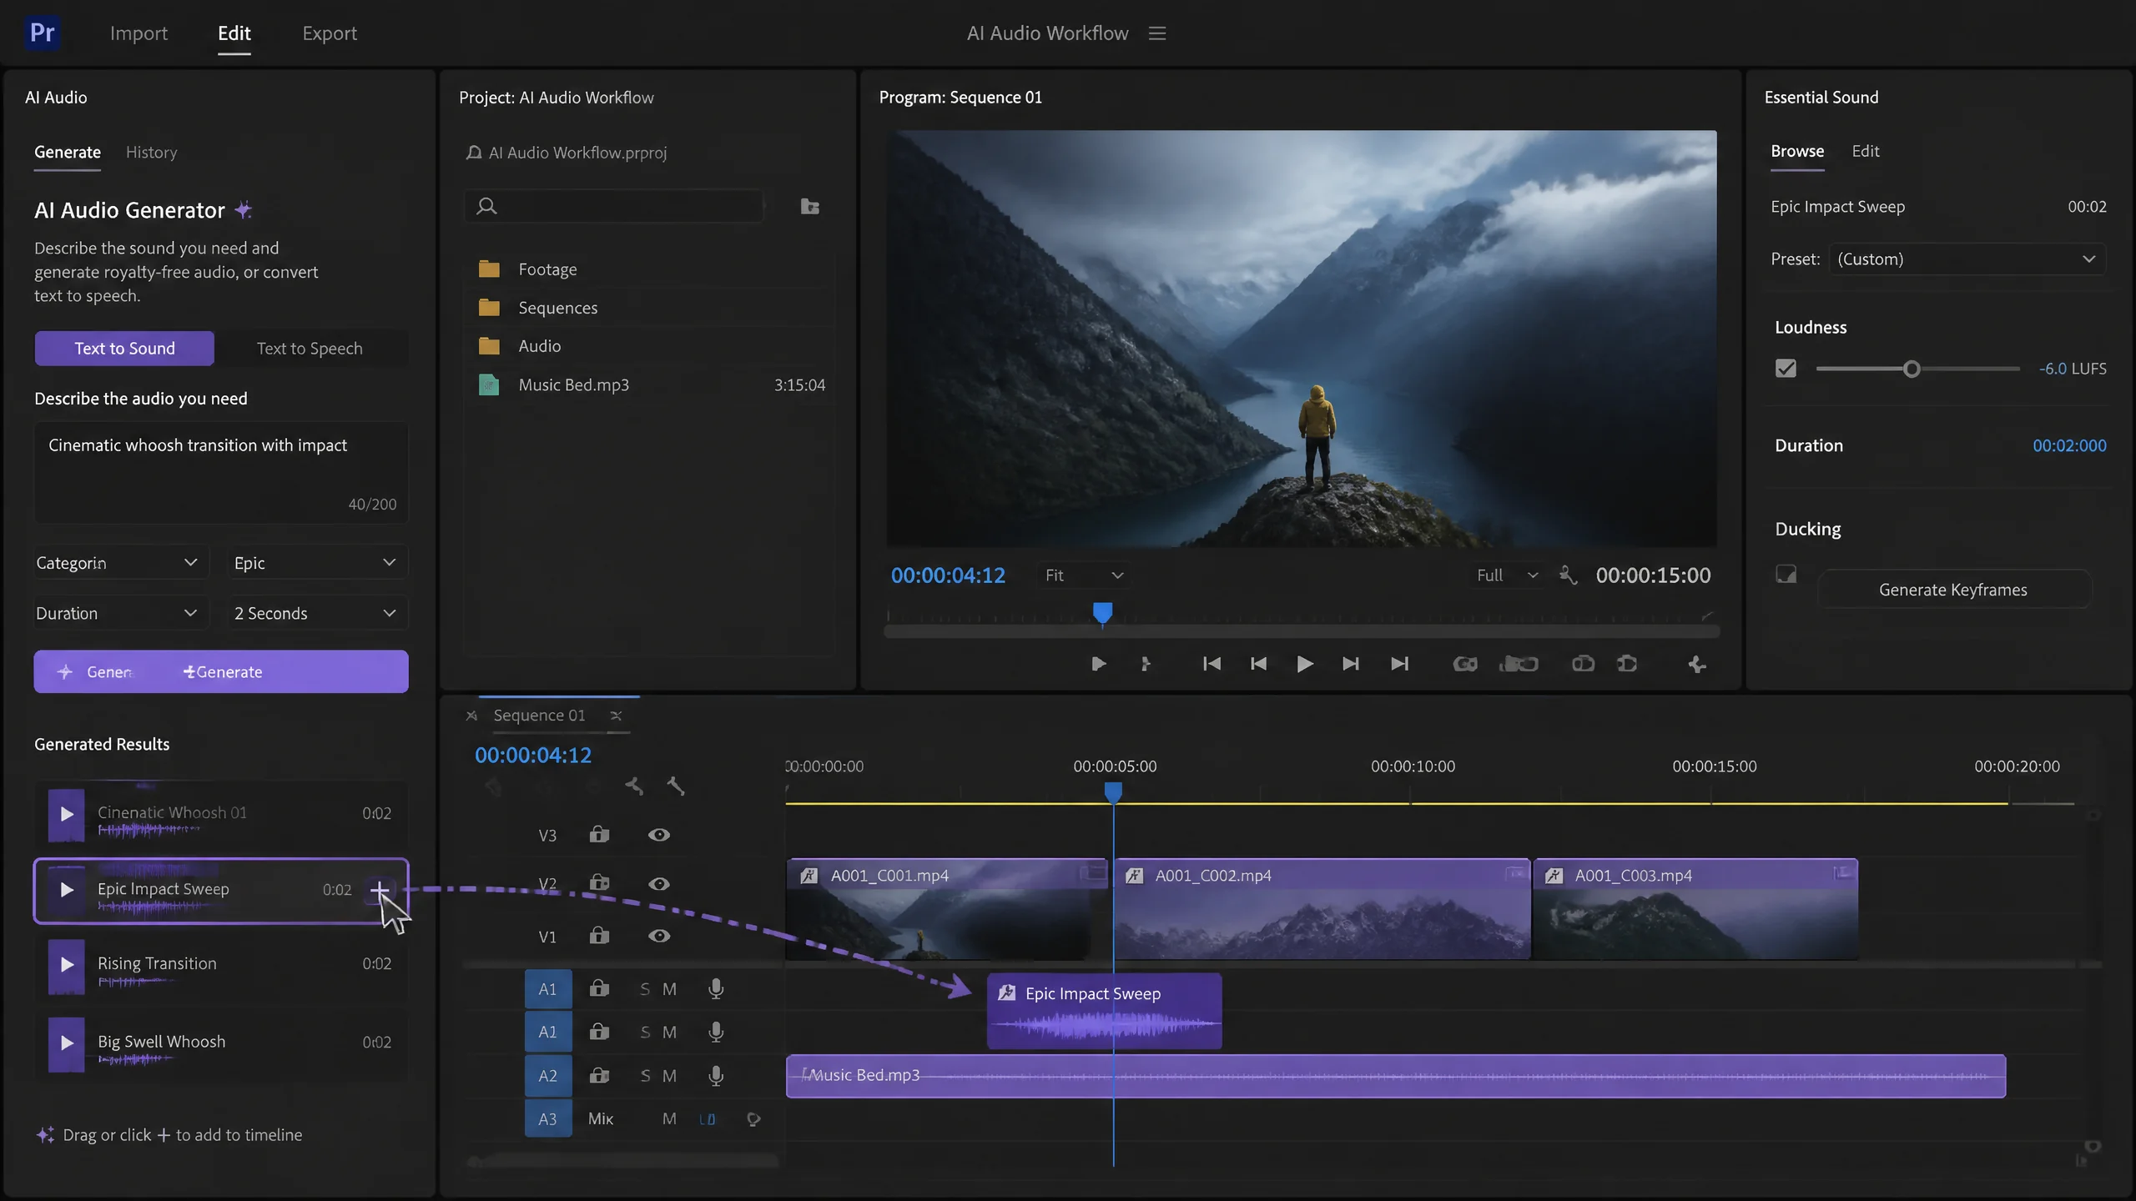Viewport: 2136px width, 1201px height.
Task: Open the Full playback resolution dropdown
Action: 1507,575
